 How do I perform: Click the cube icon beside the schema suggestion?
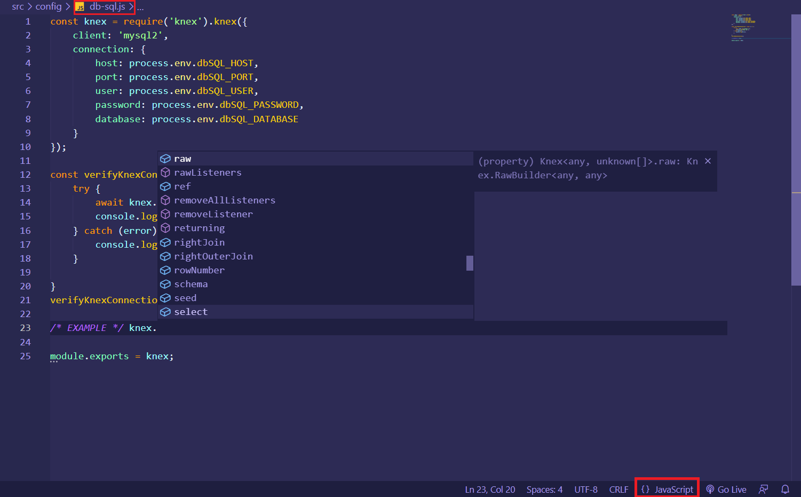tap(165, 283)
